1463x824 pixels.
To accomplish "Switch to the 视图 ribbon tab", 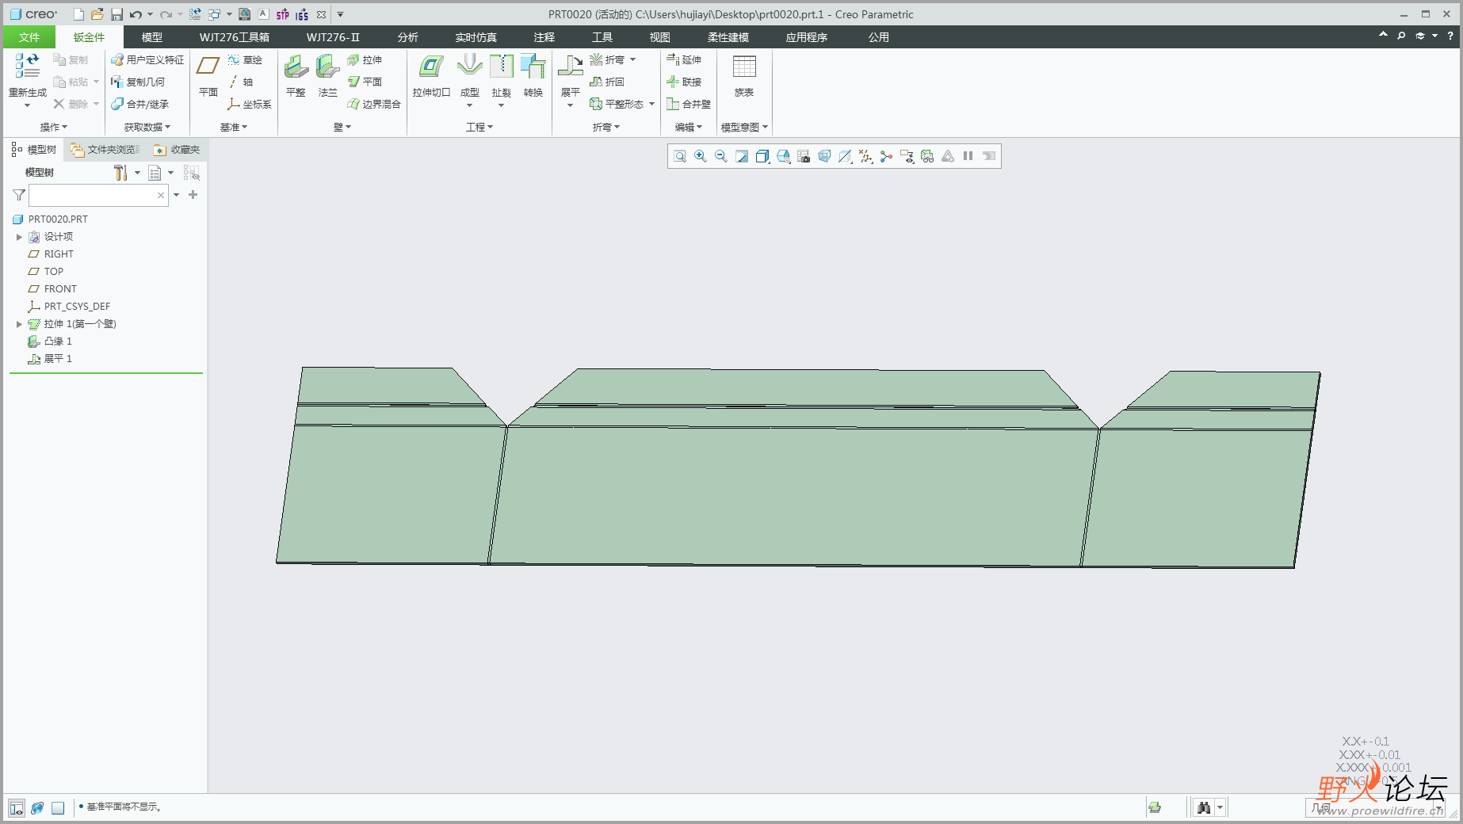I will [x=660, y=37].
